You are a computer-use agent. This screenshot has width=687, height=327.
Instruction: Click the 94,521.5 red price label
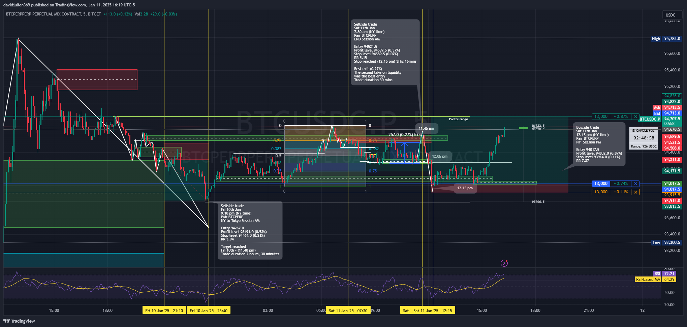click(672, 142)
